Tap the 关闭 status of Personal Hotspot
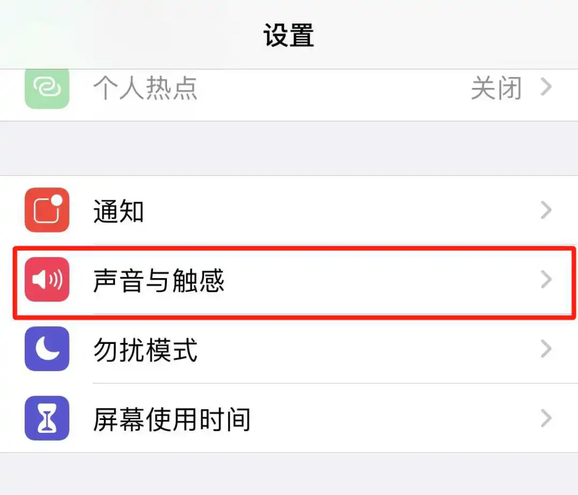Image resolution: width=578 pixels, height=495 pixels. (497, 88)
